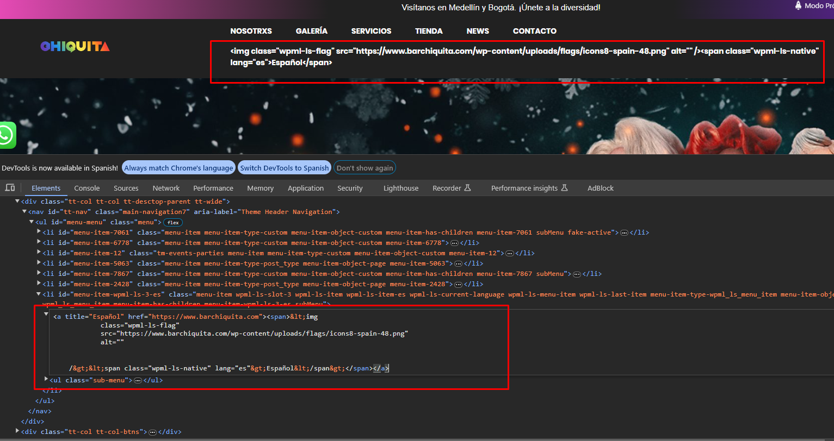Expand the menu-item-7061 li node
The image size is (834, 441).
pyautogui.click(x=39, y=232)
